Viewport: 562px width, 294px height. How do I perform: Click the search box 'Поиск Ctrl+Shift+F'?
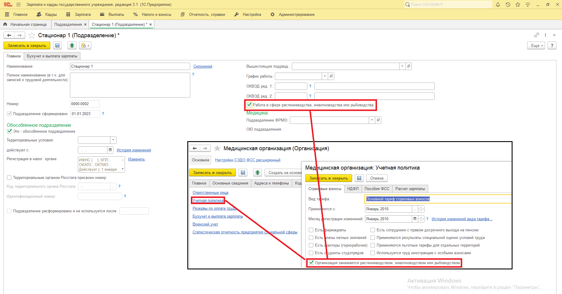448,5
